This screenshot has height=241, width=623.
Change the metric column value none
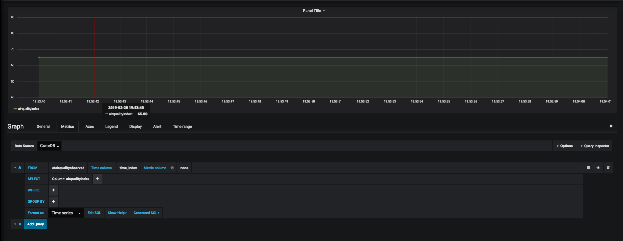[x=184, y=168]
